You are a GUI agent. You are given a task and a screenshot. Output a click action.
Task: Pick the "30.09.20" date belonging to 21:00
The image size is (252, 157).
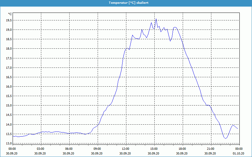pyautogui.click(x=210, y=154)
